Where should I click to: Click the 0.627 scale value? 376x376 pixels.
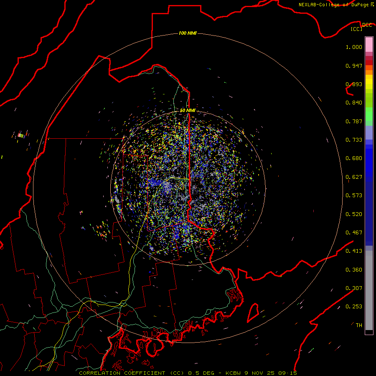pyautogui.click(x=354, y=177)
